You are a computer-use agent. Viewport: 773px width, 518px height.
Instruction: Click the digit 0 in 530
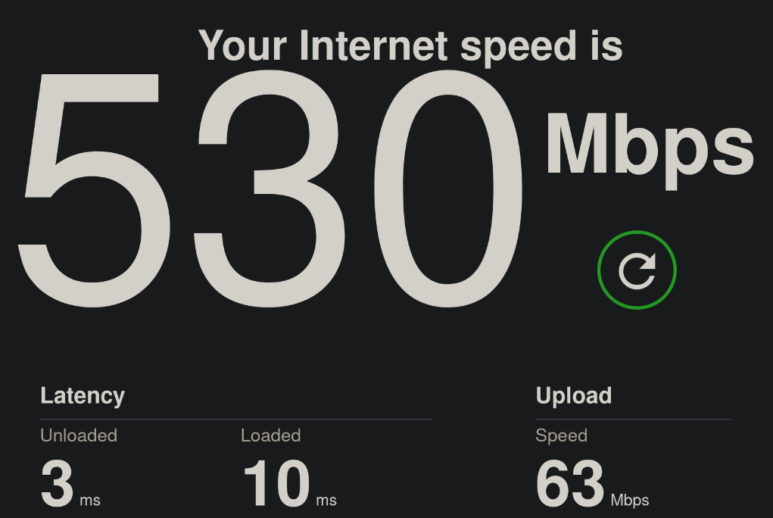pos(448,189)
